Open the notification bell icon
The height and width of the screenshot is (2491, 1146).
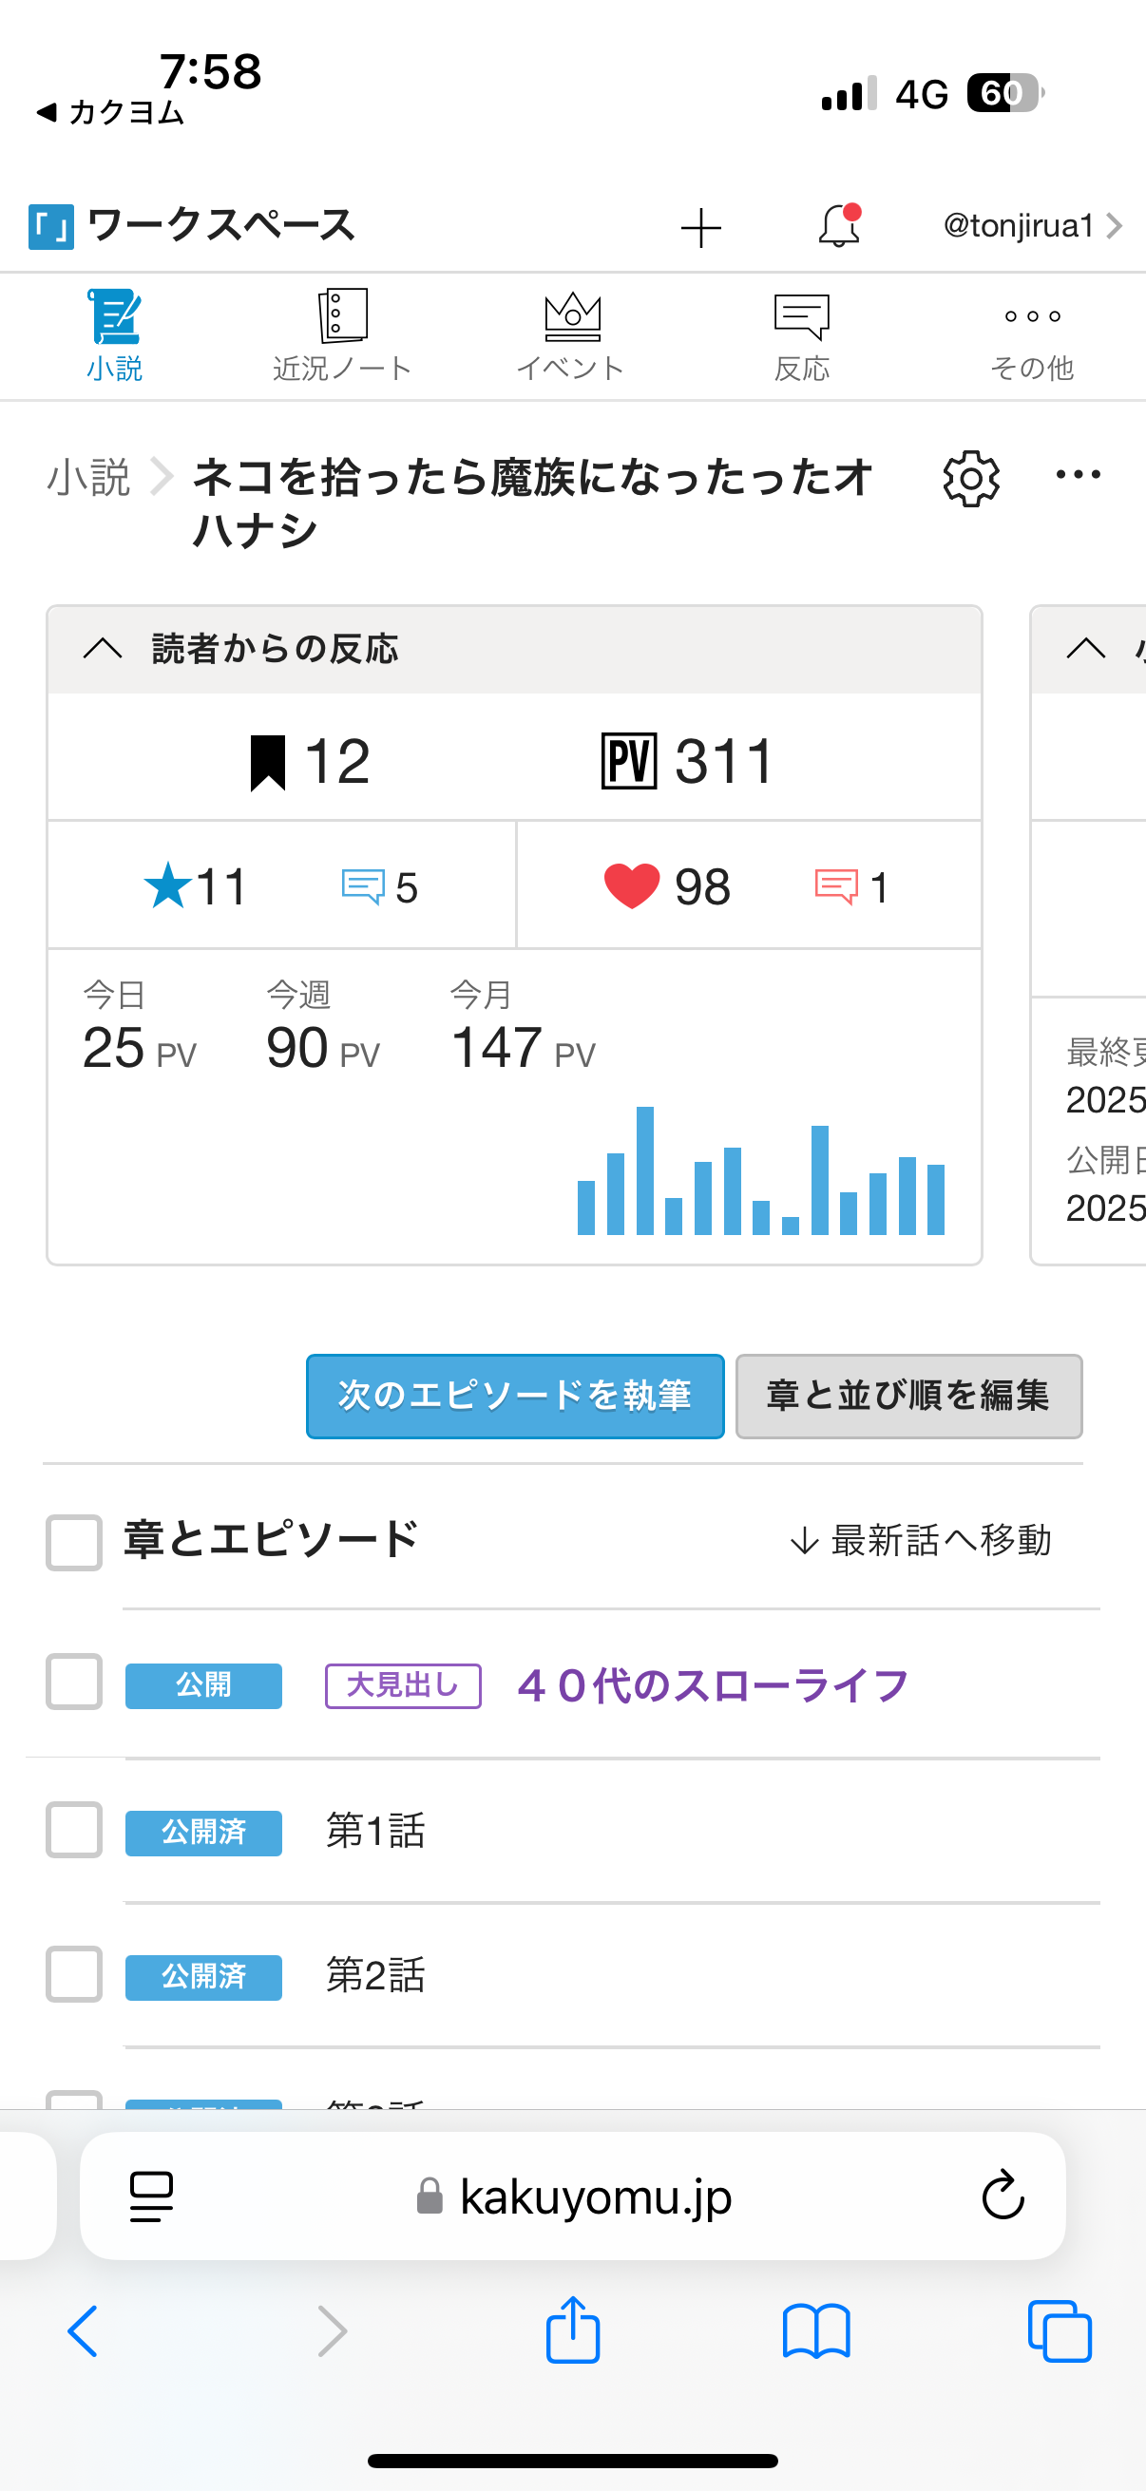[x=838, y=226]
